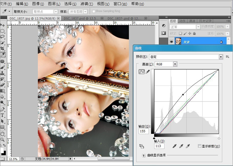The height and width of the screenshot is (166, 233).
Task: Click the white point eyedropper in Curves
Action: (188, 146)
